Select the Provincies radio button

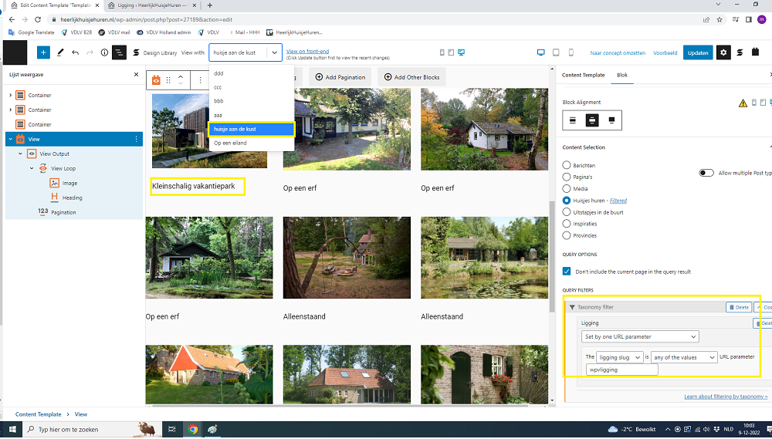tap(567, 235)
